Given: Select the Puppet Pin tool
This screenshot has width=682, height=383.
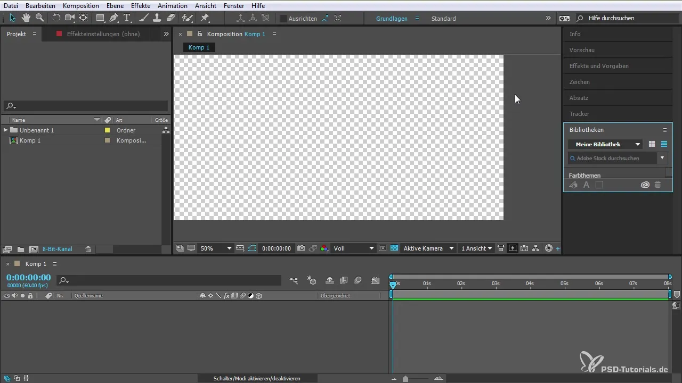Looking at the screenshot, I should pyautogui.click(x=205, y=18).
